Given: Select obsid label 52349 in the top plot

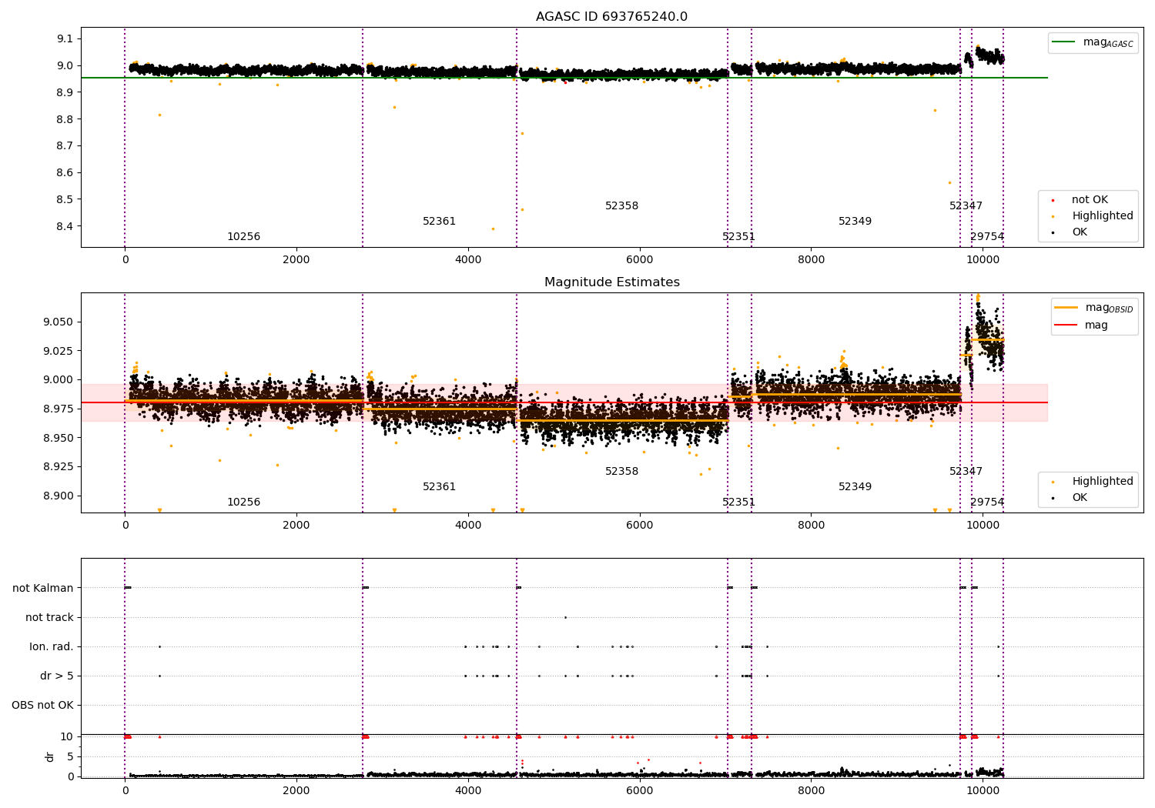Looking at the screenshot, I should (855, 222).
